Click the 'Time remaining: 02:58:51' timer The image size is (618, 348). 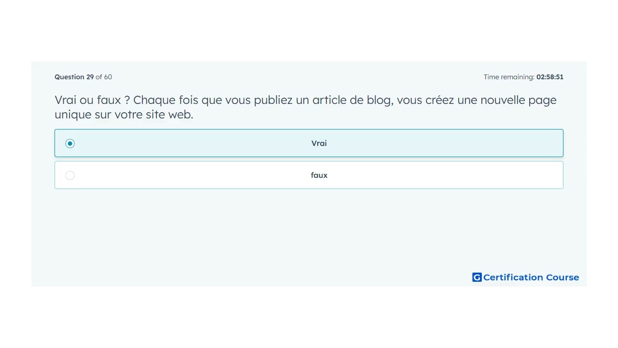[x=523, y=77]
